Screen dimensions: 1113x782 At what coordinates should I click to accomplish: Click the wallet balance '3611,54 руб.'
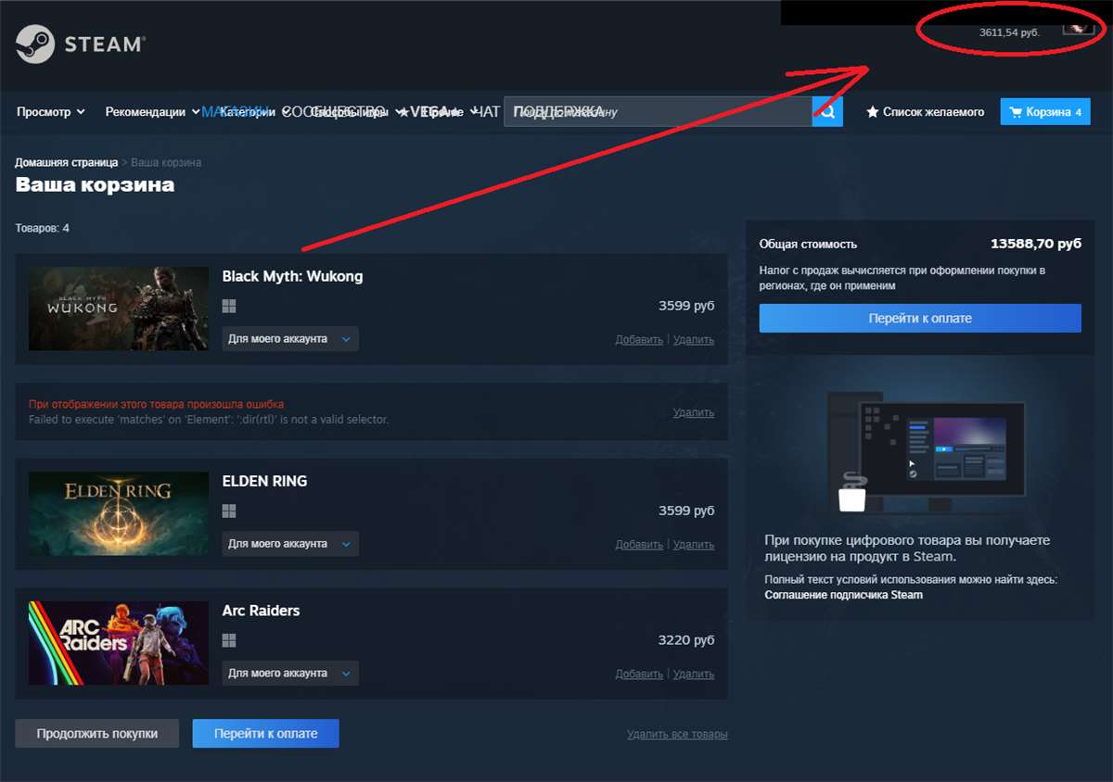(x=1009, y=32)
